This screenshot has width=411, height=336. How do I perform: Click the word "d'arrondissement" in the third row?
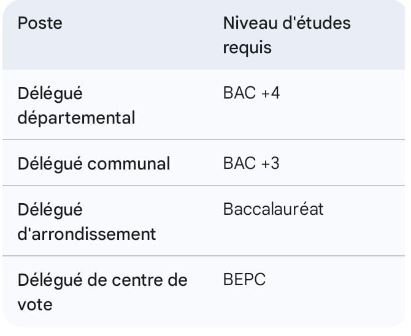click(x=86, y=233)
